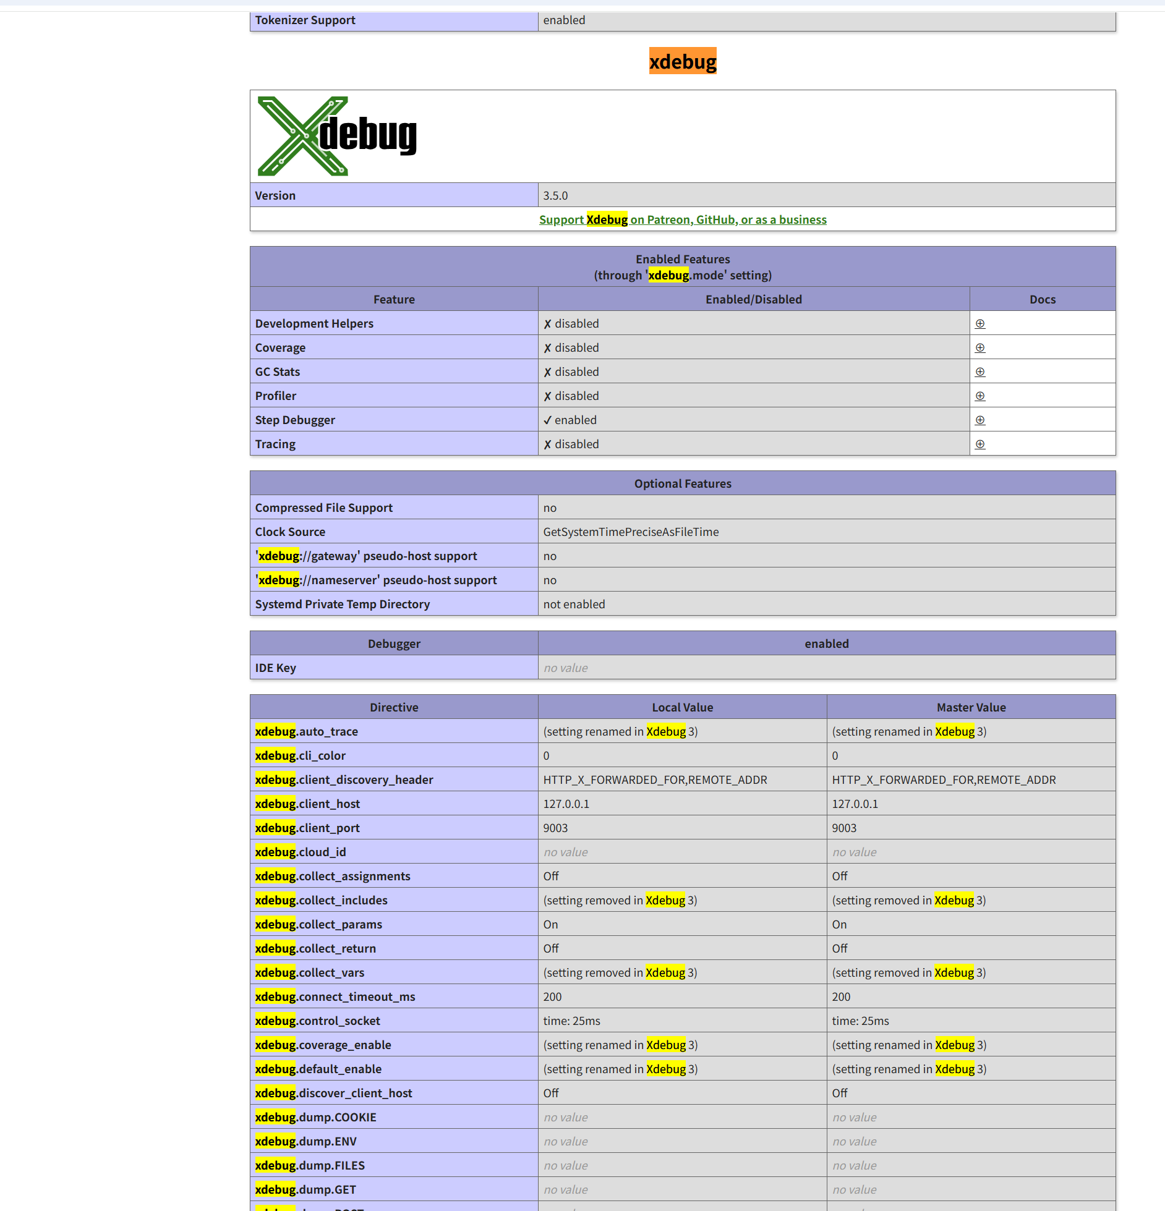Click xdebug.client_discovery_header directive
This screenshot has width=1165, height=1211.
point(344,780)
